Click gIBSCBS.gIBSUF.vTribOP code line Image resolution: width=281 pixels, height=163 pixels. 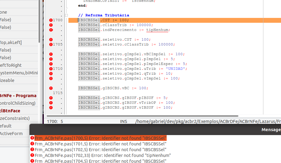pyautogui.click(x=127, y=103)
